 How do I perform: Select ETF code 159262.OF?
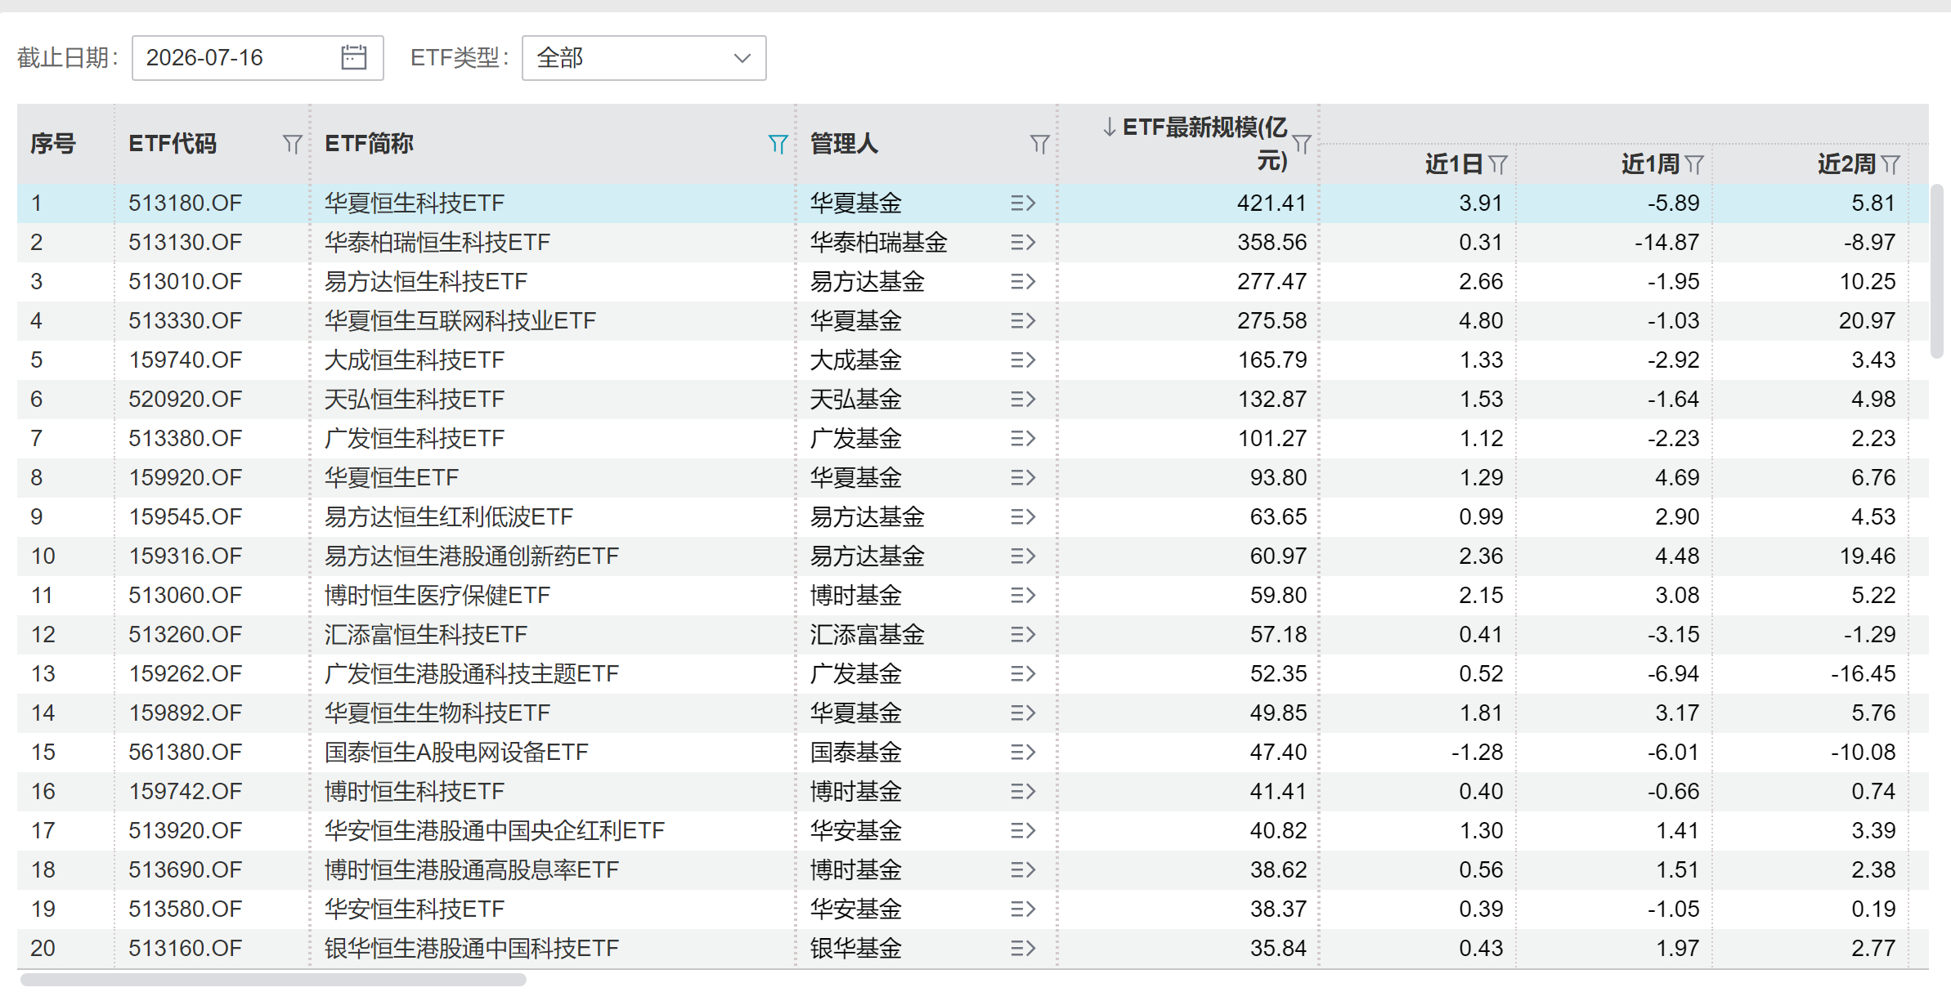[186, 673]
